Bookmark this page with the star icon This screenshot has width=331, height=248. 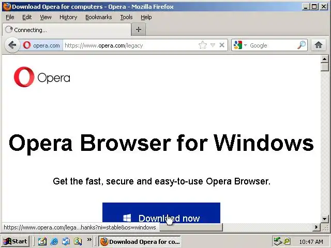point(202,45)
